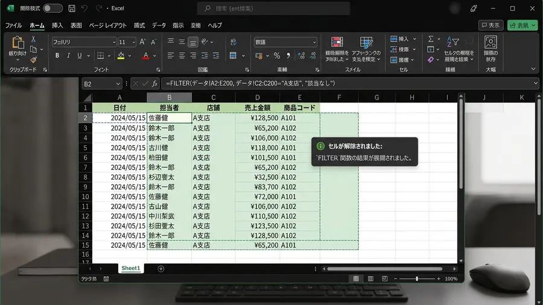Click the Paste clipboard icon
The image size is (543, 305).
pyautogui.click(x=17, y=43)
